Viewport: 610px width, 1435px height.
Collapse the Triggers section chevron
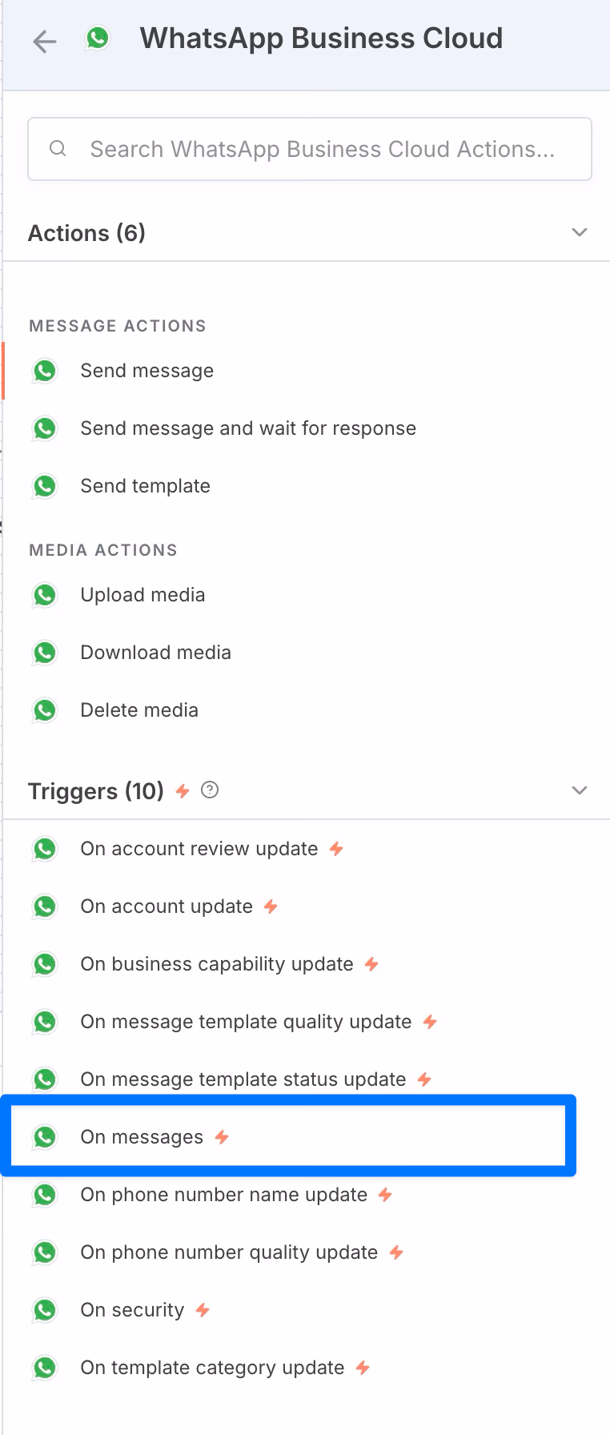coord(580,790)
